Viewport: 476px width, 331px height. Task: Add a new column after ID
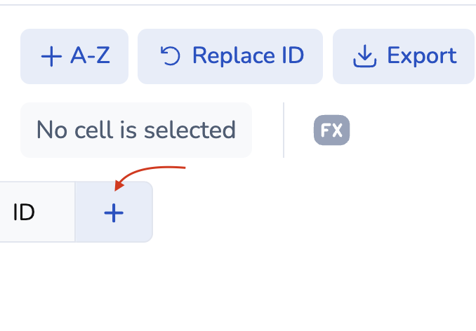114,213
